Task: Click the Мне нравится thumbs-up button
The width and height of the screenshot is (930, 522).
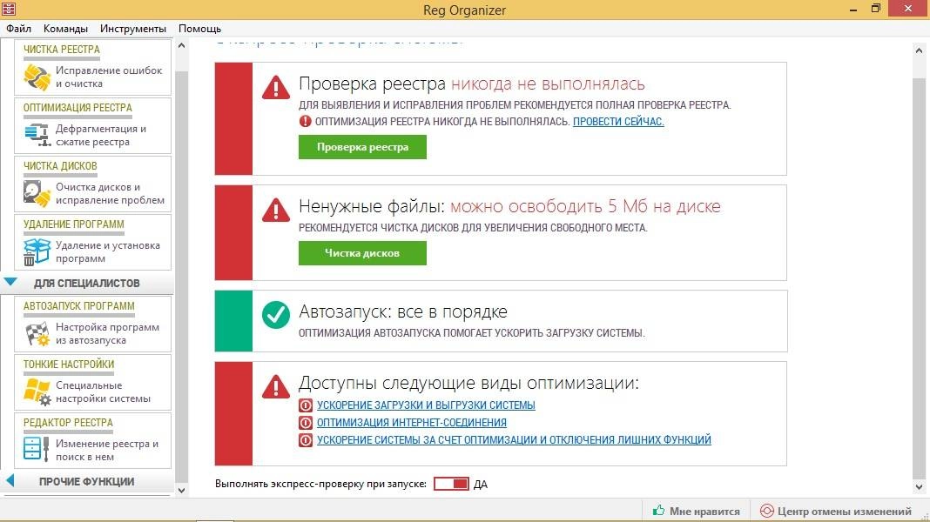Action: pyautogui.click(x=697, y=511)
